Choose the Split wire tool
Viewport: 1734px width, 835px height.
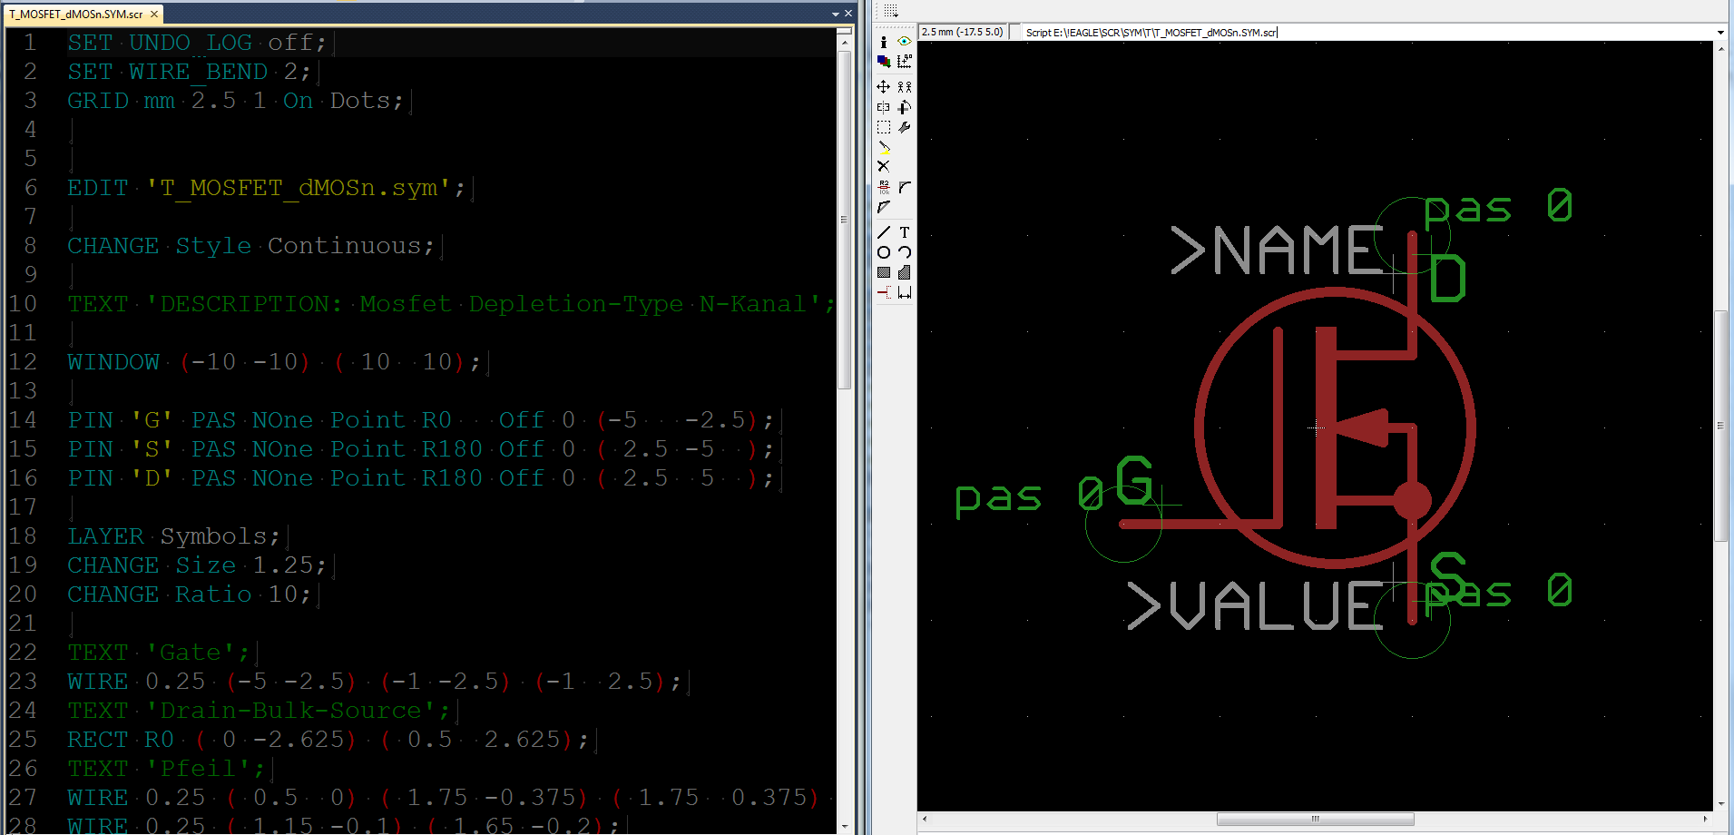[x=884, y=207]
